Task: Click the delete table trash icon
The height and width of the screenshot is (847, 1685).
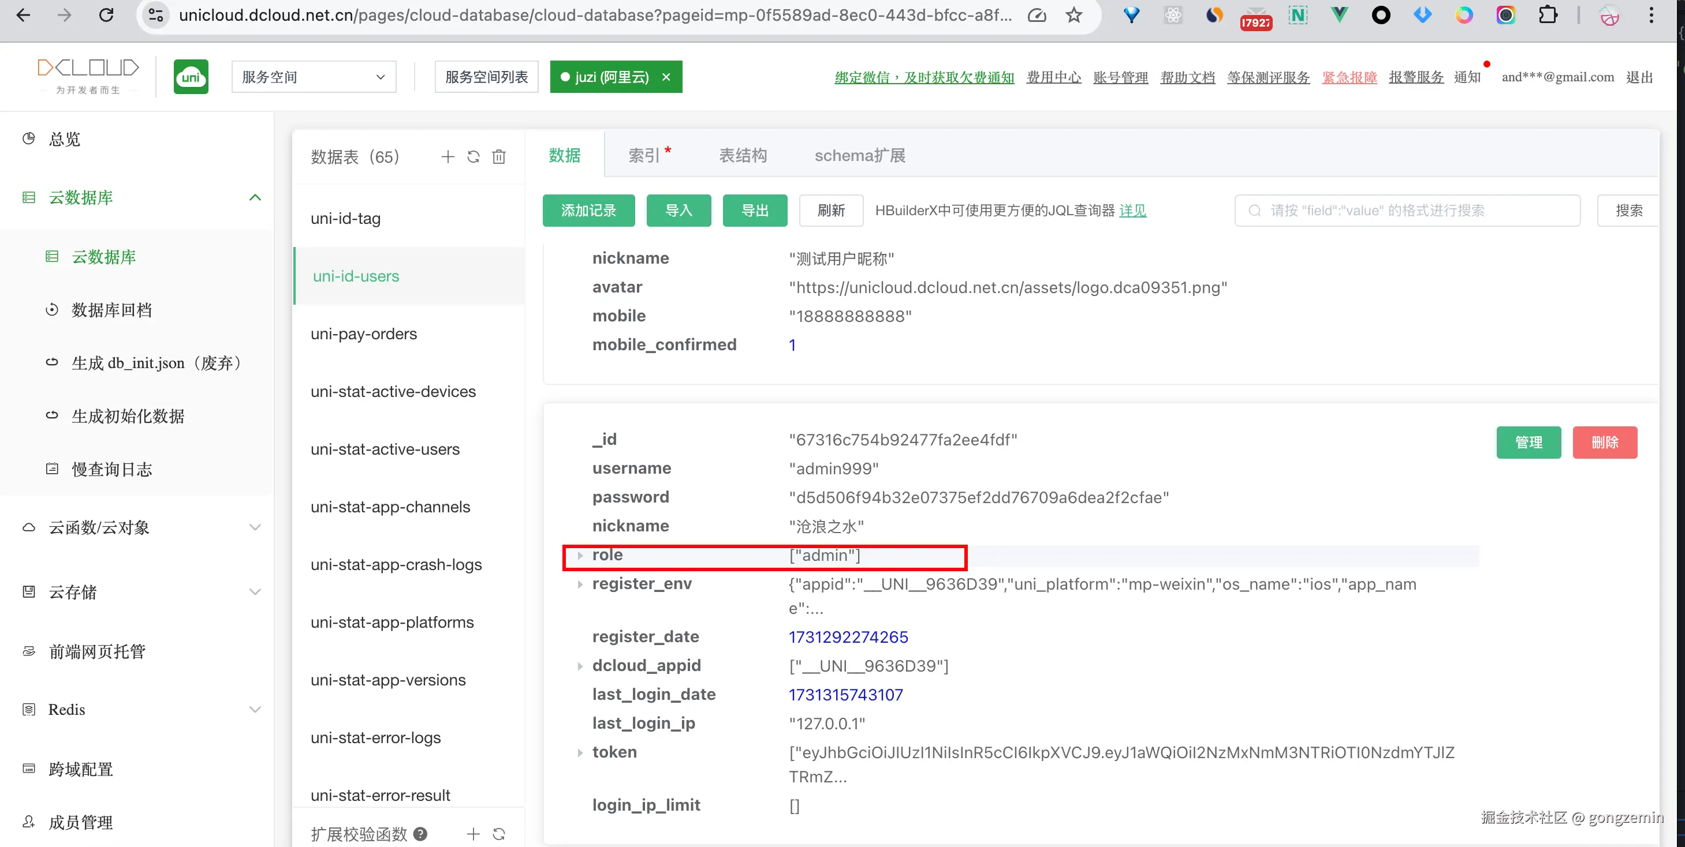Action: (498, 157)
